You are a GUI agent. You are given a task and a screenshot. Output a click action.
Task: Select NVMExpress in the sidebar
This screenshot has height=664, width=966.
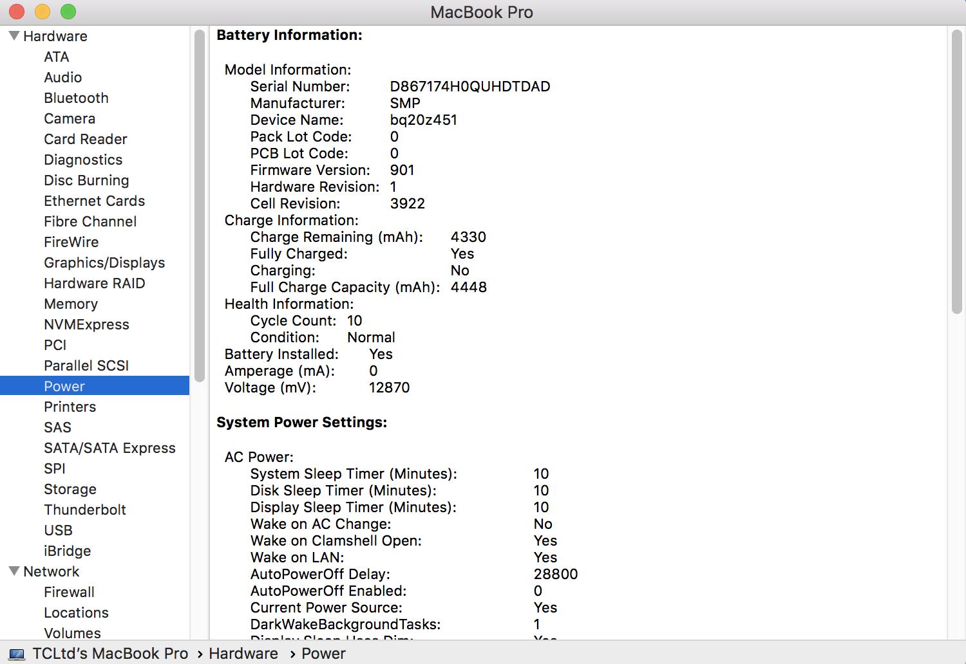(x=86, y=324)
